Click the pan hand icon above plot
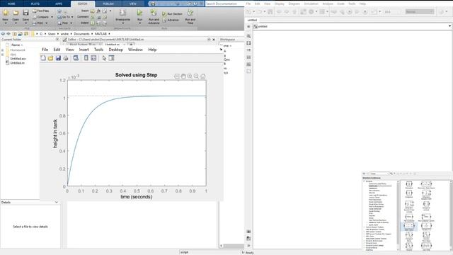This screenshot has height=255, width=453. click(183, 76)
